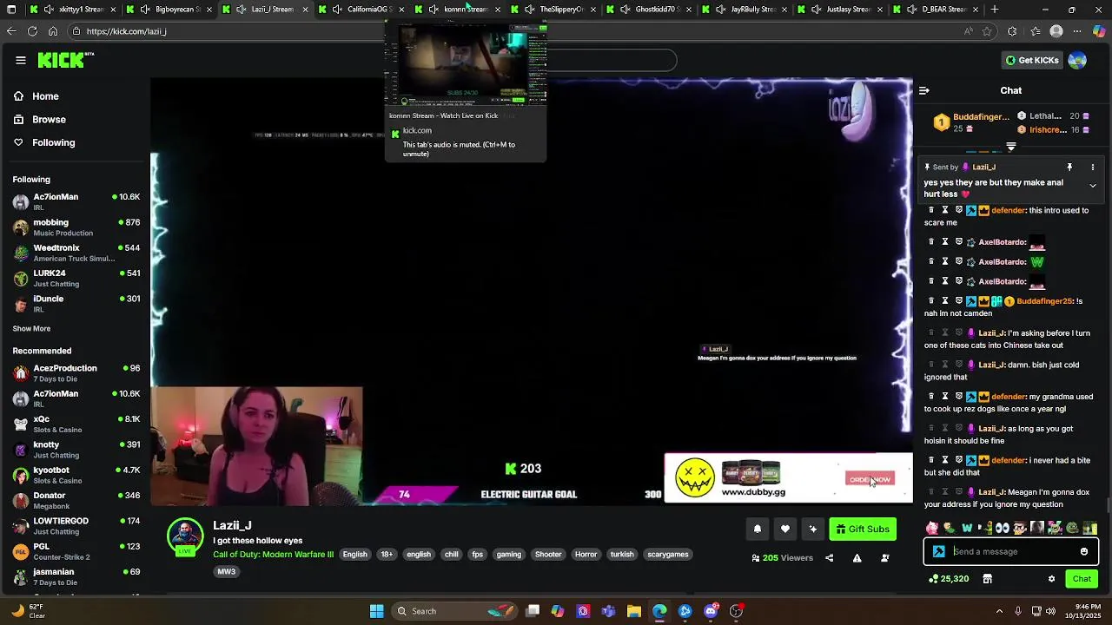Screen dimensions: 1112x625
Task: Switch to the komnn Stream browser tab
Action: 459,10
